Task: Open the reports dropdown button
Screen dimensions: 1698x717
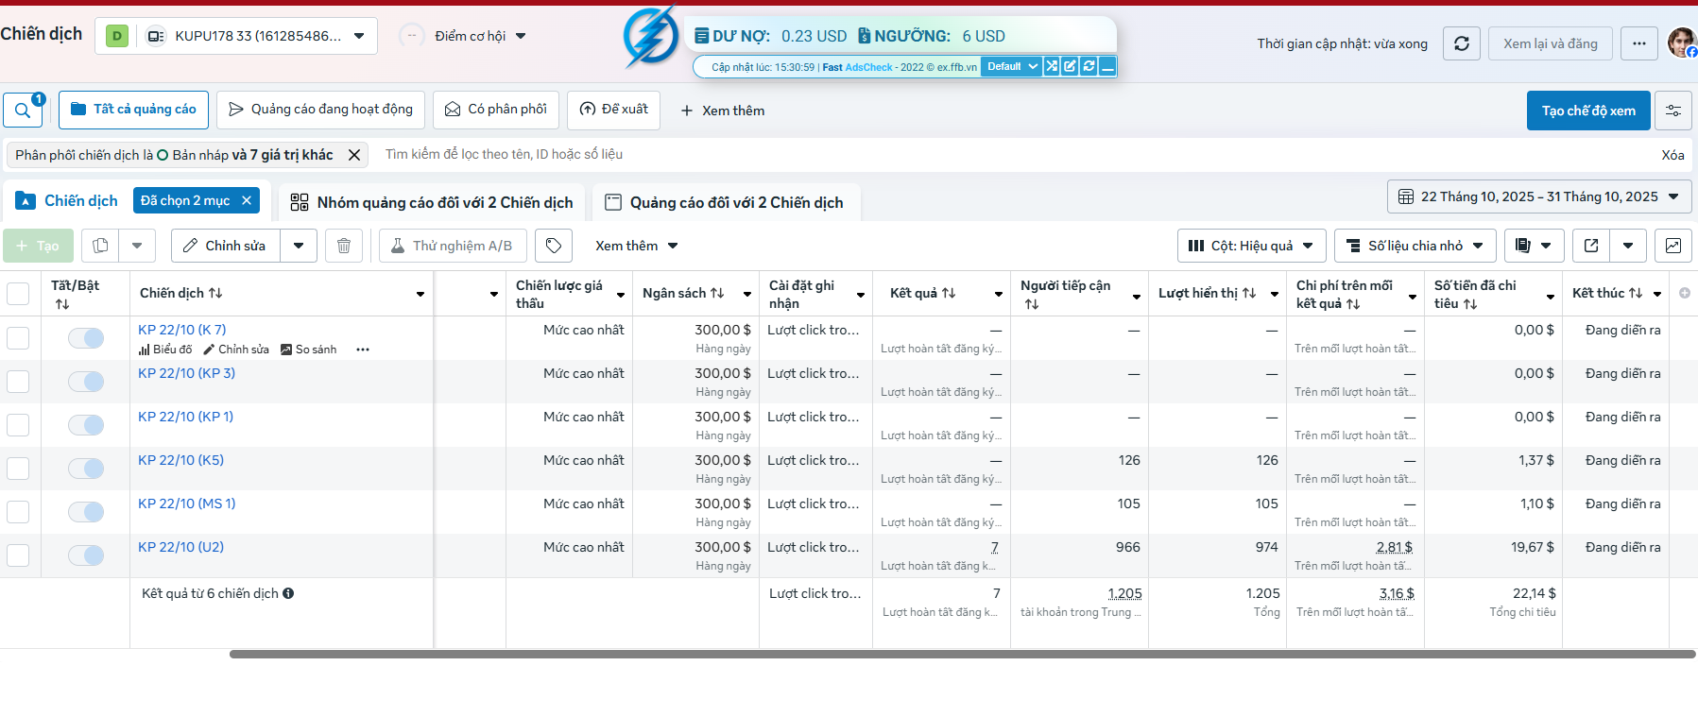Action: [x=1535, y=246]
